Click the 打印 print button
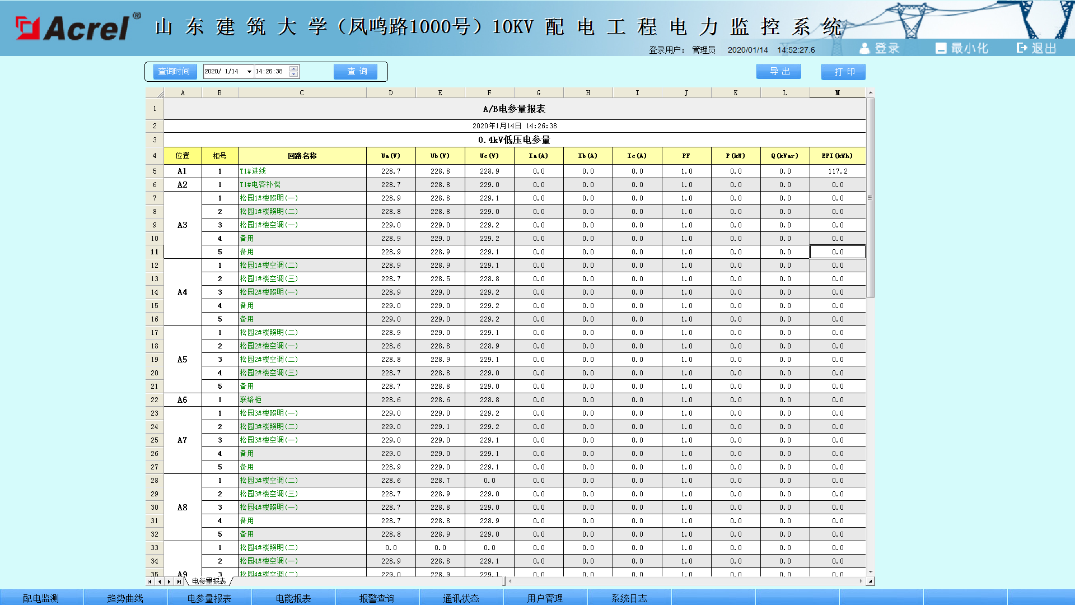The width and height of the screenshot is (1075, 605). click(x=843, y=72)
